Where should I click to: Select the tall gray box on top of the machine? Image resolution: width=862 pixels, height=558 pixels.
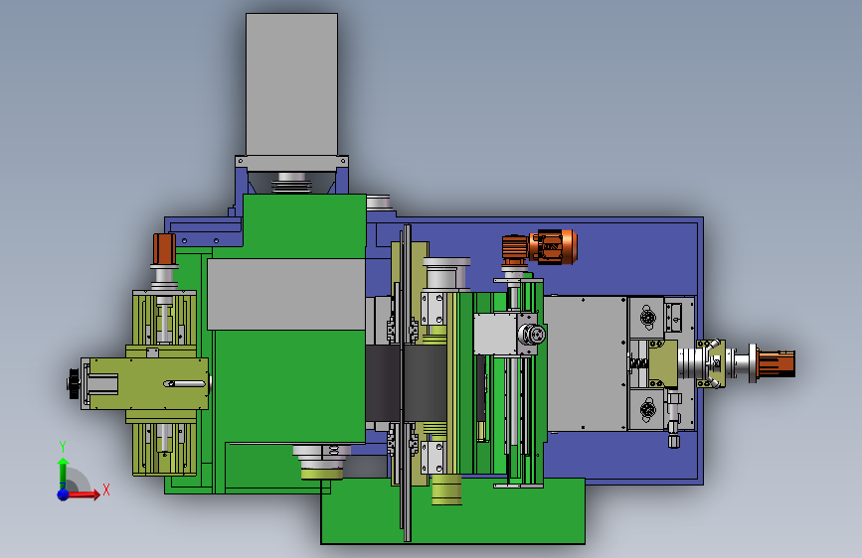[292, 84]
